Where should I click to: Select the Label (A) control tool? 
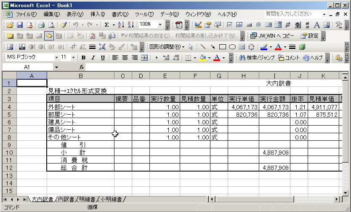point(317,25)
